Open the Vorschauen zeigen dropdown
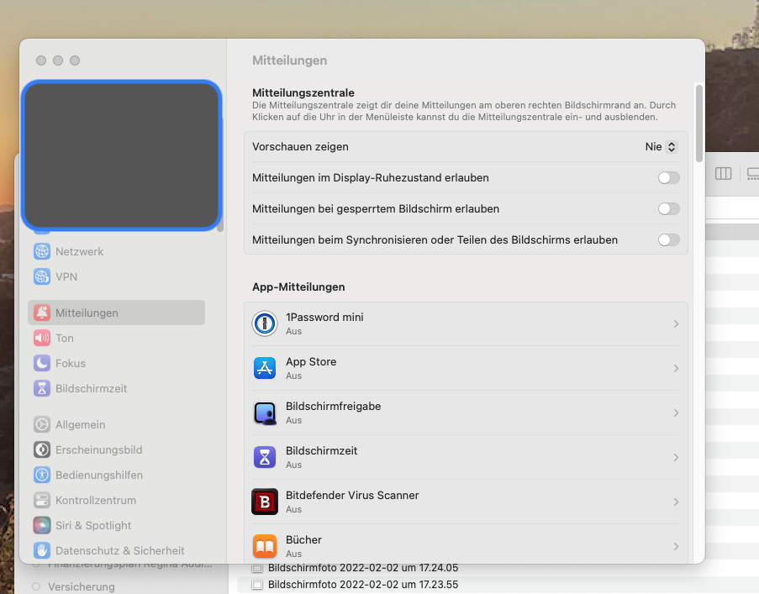 click(661, 147)
